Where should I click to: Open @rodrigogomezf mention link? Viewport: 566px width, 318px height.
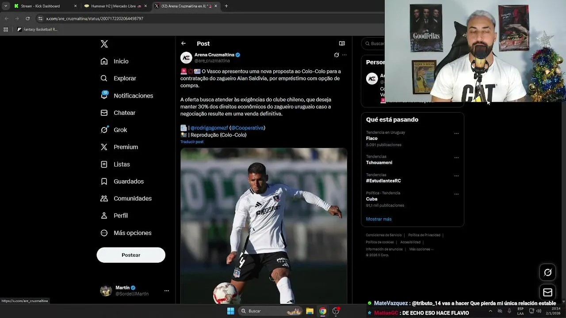[x=209, y=128]
